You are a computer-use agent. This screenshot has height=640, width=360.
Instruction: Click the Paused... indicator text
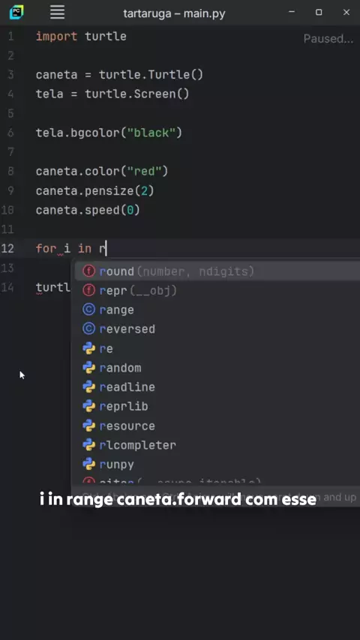[x=328, y=39]
